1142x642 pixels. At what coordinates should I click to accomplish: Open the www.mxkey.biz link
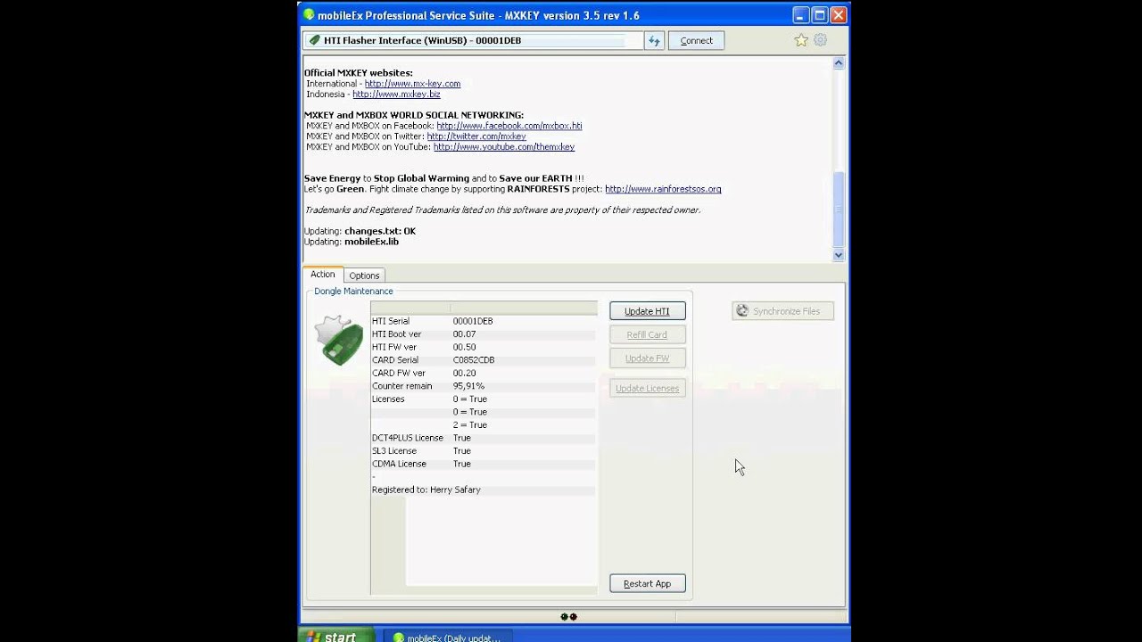click(396, 95)
